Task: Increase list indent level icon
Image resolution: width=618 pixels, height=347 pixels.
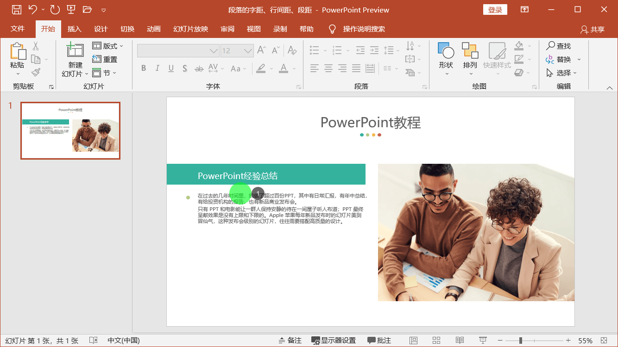Action: 374,50
